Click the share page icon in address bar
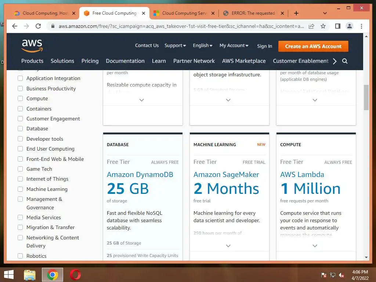This screenshot has height=282, width=376. click(x=311, y=26)
